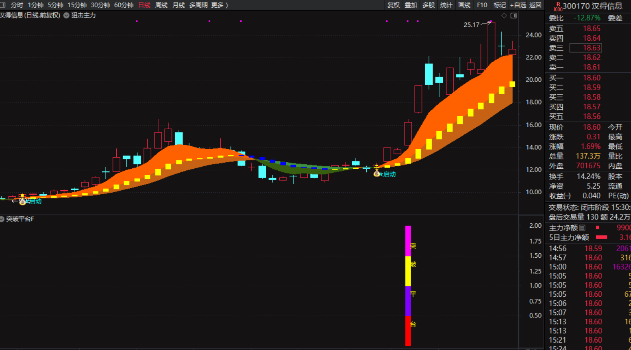The image size is (631, 350).
Task: Click the money bag 启动 signal at chart start
Action: (x=22, y=201)
